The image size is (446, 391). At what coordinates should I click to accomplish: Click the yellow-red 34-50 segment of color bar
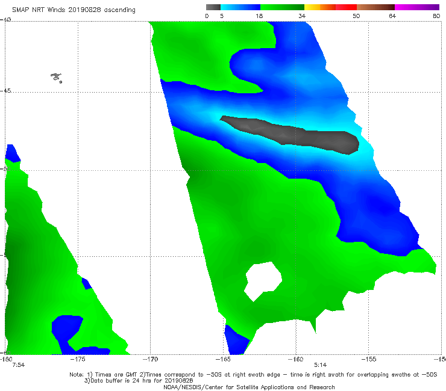tap(330, 7)
